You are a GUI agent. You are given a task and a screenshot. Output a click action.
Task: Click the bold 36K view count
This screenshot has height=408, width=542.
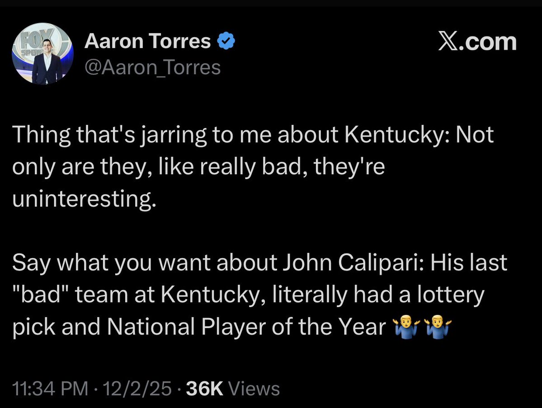point(205,388)
